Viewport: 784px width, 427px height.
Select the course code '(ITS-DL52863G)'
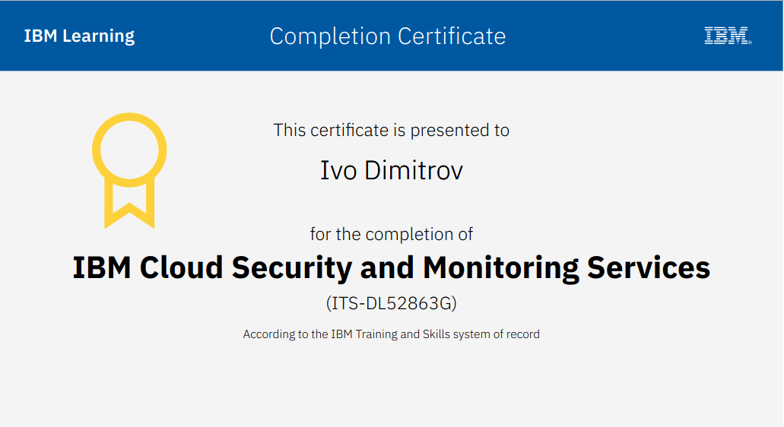coord(392,304)
